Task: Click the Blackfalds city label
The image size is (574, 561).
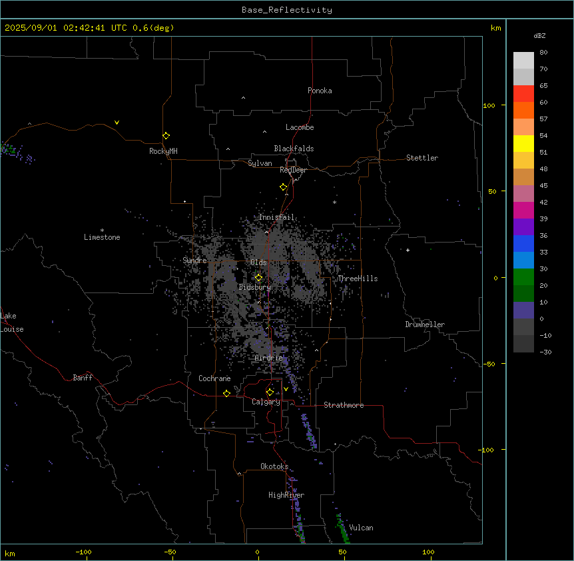Action: click(x=294, y=149)
